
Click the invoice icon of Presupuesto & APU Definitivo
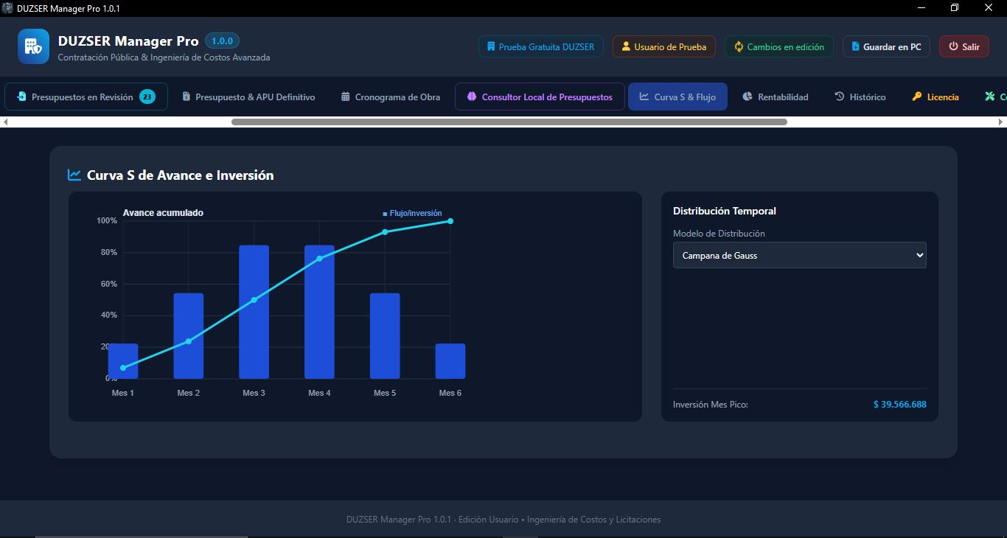(187, 97)
